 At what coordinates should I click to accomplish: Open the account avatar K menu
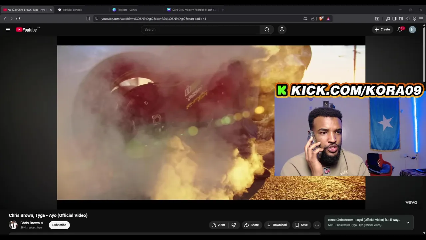coord(412,29)
